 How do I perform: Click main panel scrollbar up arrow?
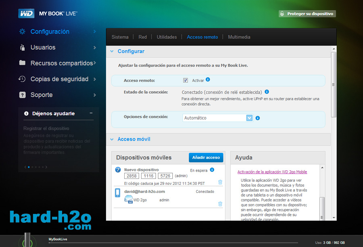pyautogui.click(x=334, y=49)
